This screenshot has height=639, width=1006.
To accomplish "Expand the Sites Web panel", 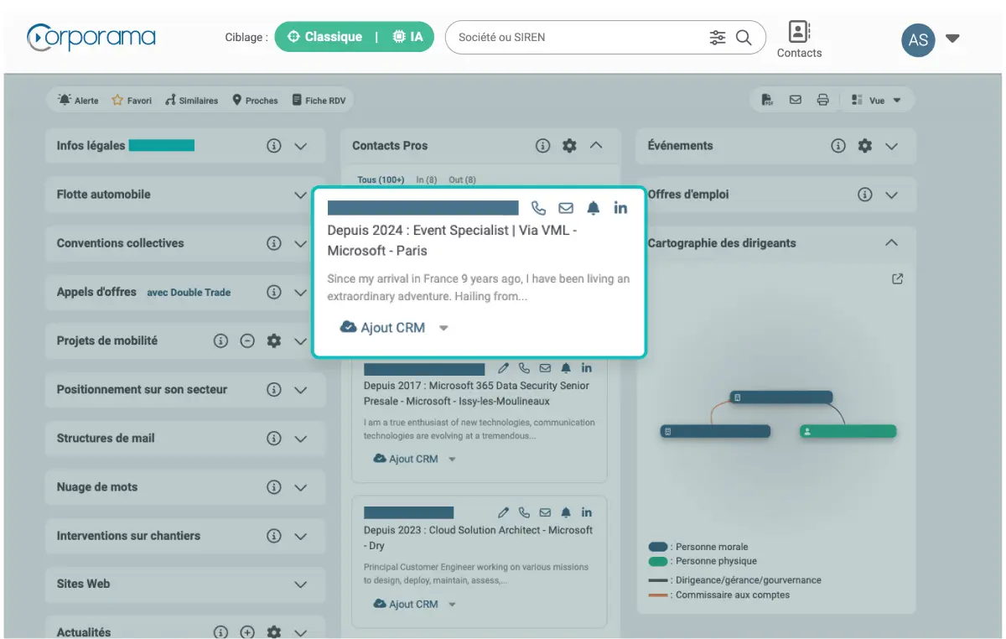I will 301,584.
